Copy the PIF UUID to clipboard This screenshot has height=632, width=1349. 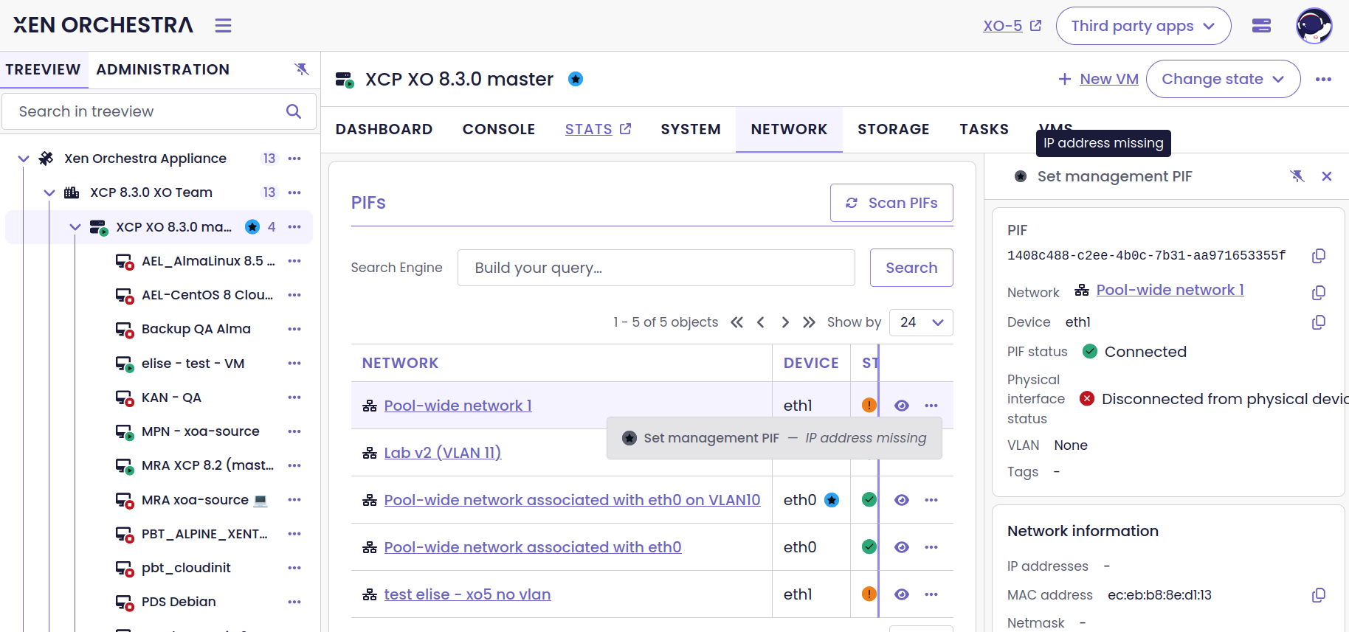click(1319, 256)
